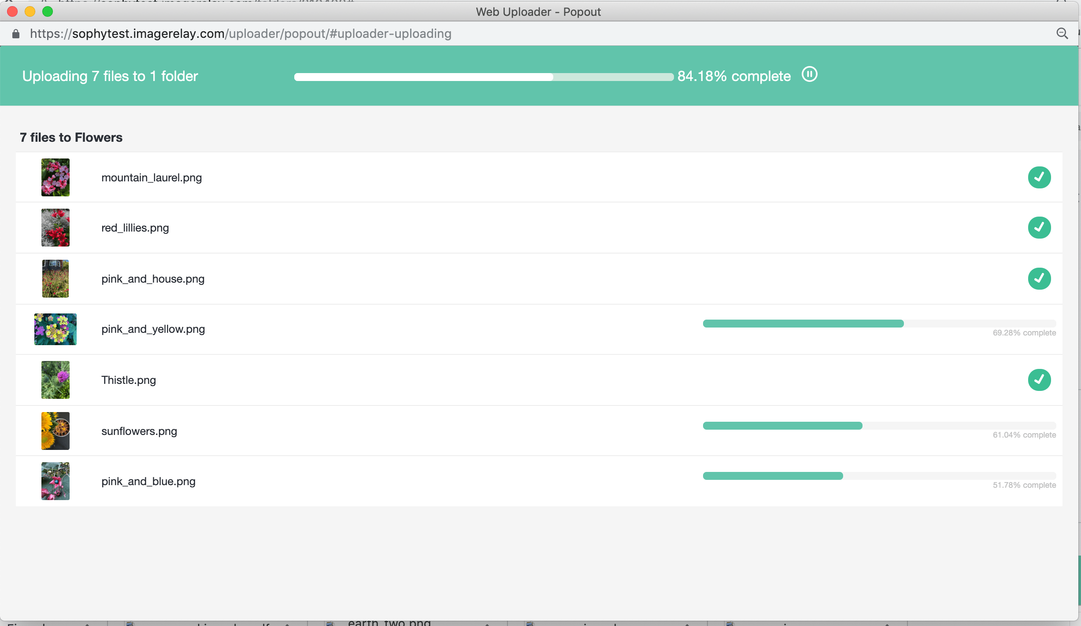The width and height of the screenshot is (1081, 626).
Task: Open the red_lillies.png thumbnail image
Action: tap(56, 228)
